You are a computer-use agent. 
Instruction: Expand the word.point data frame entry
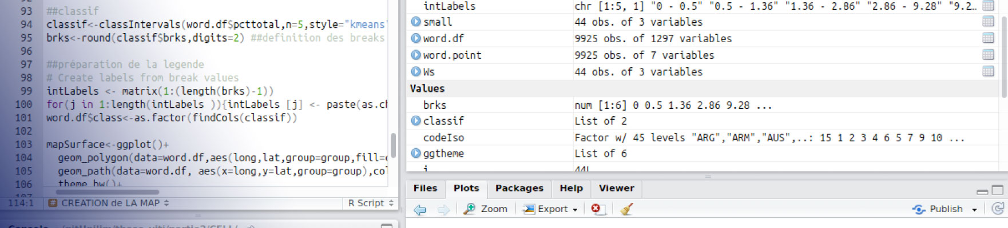[416, 55]
